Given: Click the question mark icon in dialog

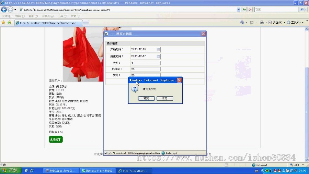Looking at the screenshot, I should 135,89.
